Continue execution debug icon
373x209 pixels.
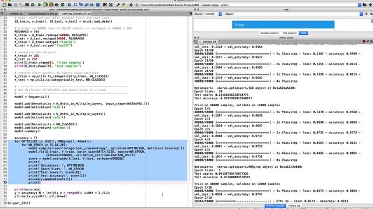pos(92,5)
